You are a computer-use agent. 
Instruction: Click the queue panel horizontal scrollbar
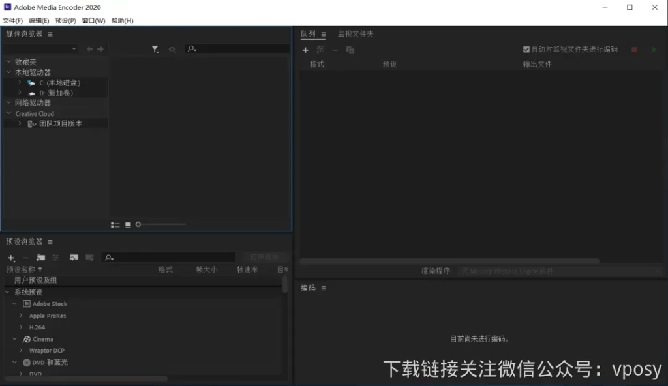[449, 261]
